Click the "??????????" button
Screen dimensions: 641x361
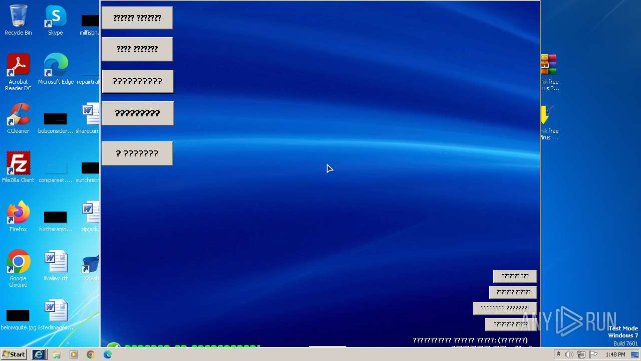(x=138, y=81)
